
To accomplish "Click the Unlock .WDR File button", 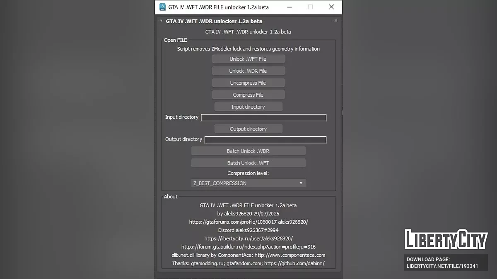I will pos(248,71).
